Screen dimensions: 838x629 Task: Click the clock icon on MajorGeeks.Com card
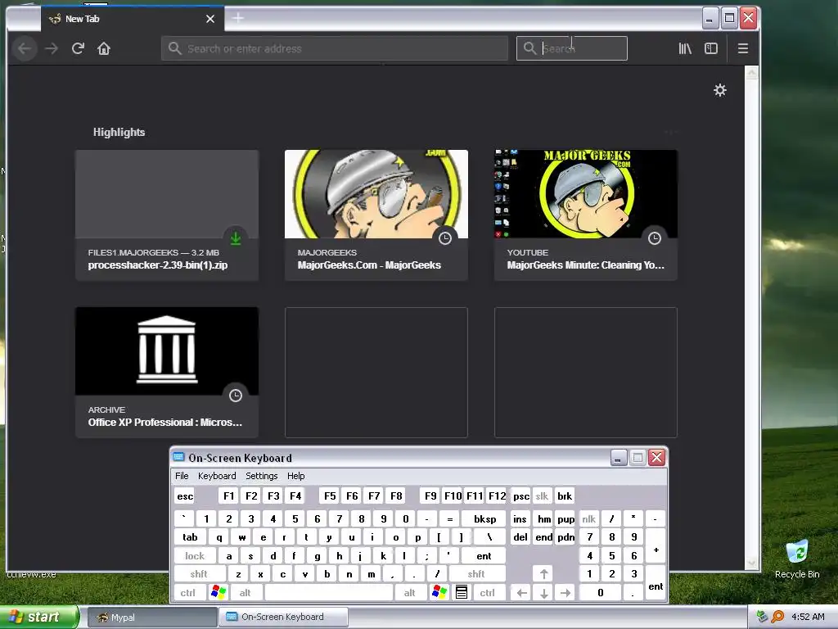pos(444,238)
